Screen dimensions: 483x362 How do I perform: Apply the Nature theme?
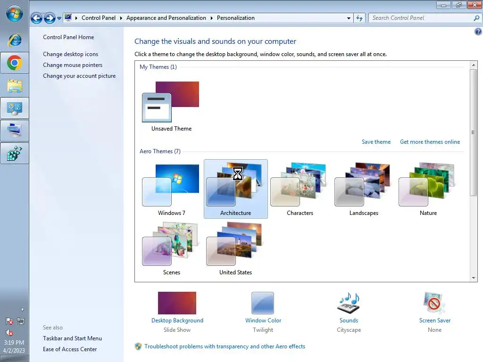point(428,189)
